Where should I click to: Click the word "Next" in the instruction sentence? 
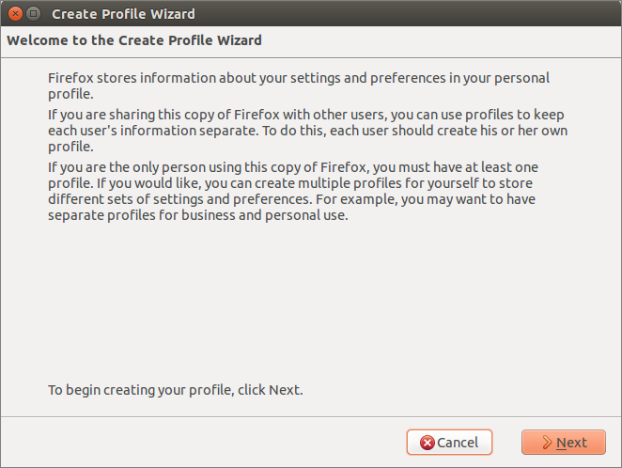(x=284, y=389)
